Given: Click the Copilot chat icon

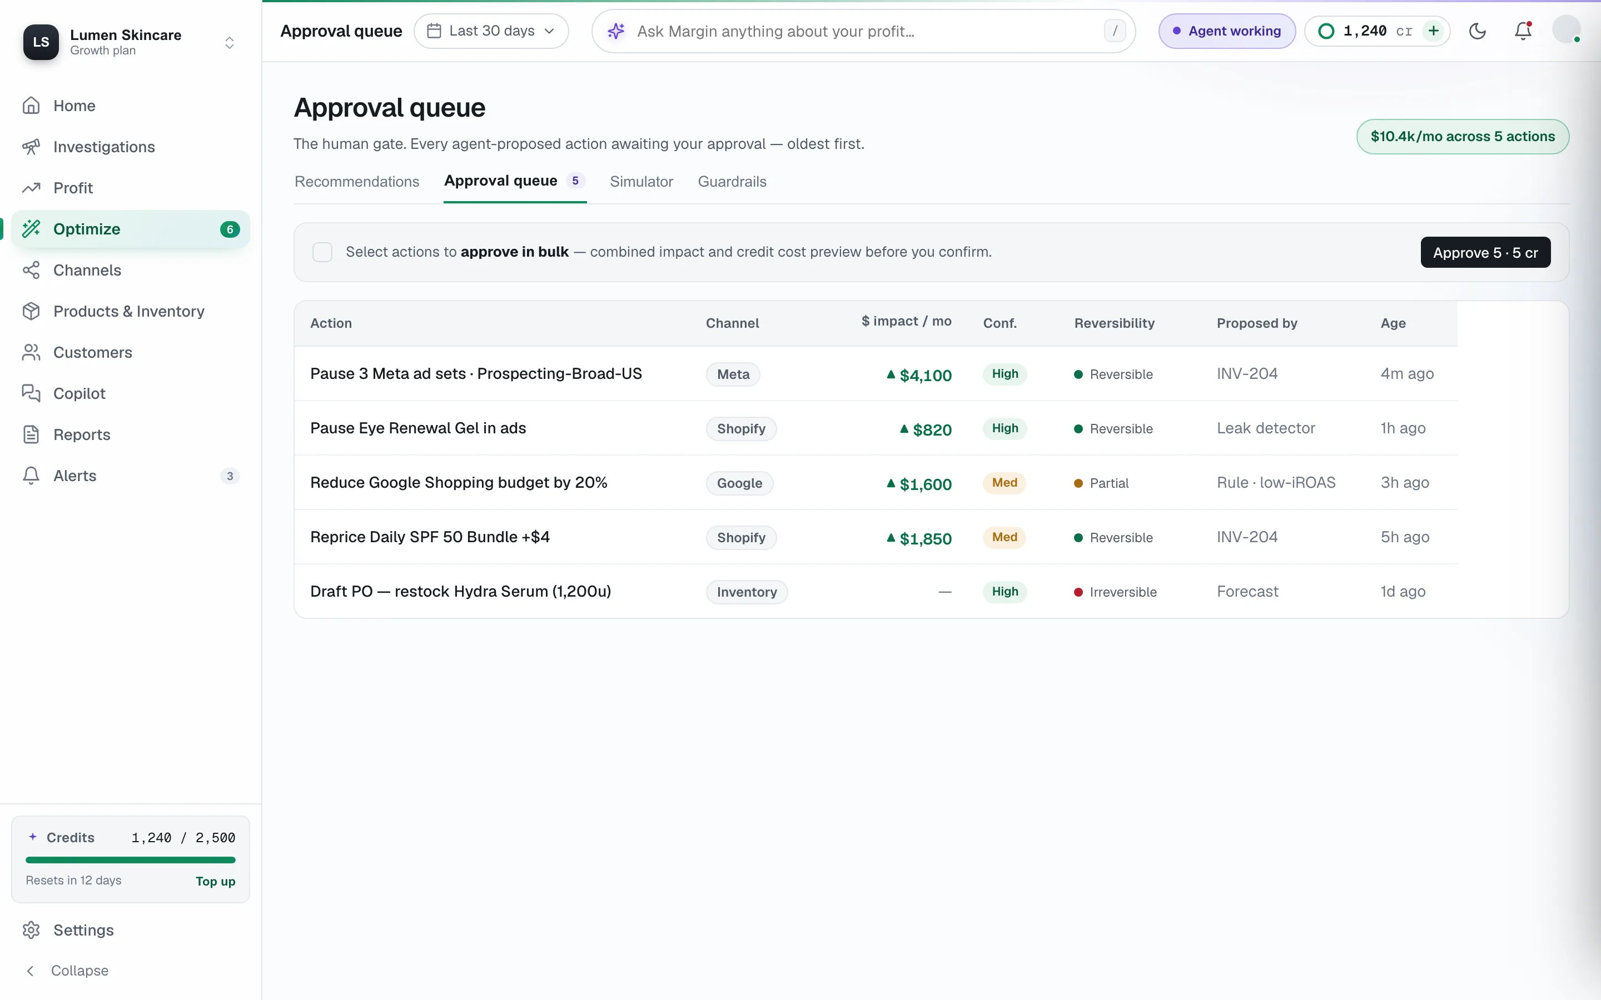Looking at the screenshot, I should [x=31, y=393].
